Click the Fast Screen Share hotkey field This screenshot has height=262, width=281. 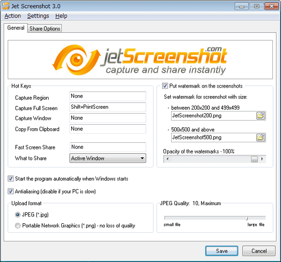(x=108, y=147)
